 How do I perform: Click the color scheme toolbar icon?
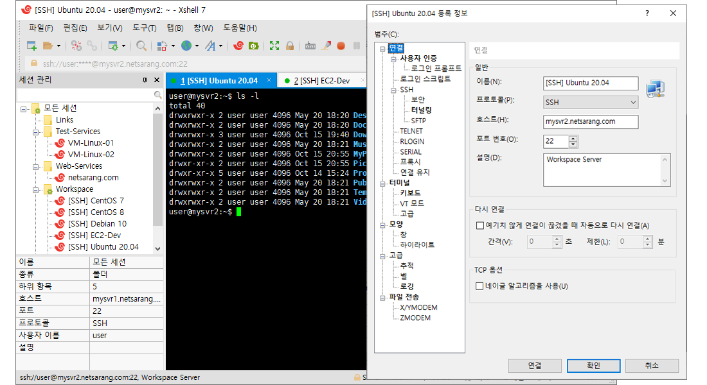(x=163, y=46)
